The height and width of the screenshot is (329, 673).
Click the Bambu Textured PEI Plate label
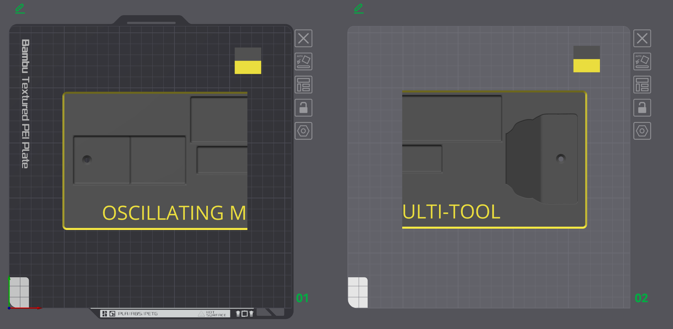25,104
